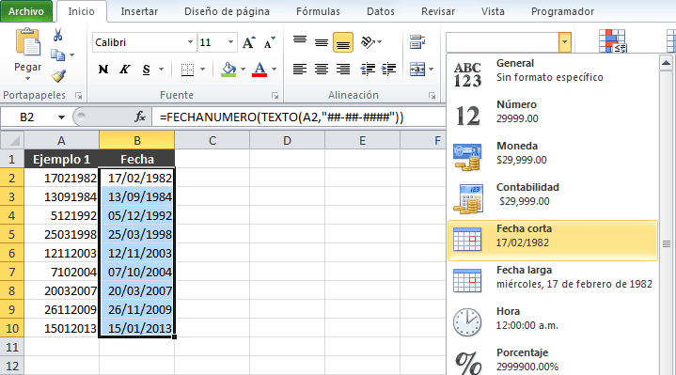This screenshot has height=375, width=676.
Task: Click the Cut scissors icon
Action: coord(57,35)
